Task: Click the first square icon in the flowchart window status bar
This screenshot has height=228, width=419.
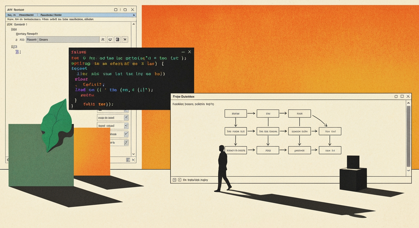Action: click(x=175, y=180)
